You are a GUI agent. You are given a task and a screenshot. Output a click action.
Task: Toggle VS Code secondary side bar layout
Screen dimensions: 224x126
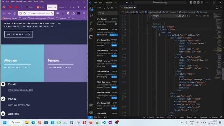pos(198,2)
